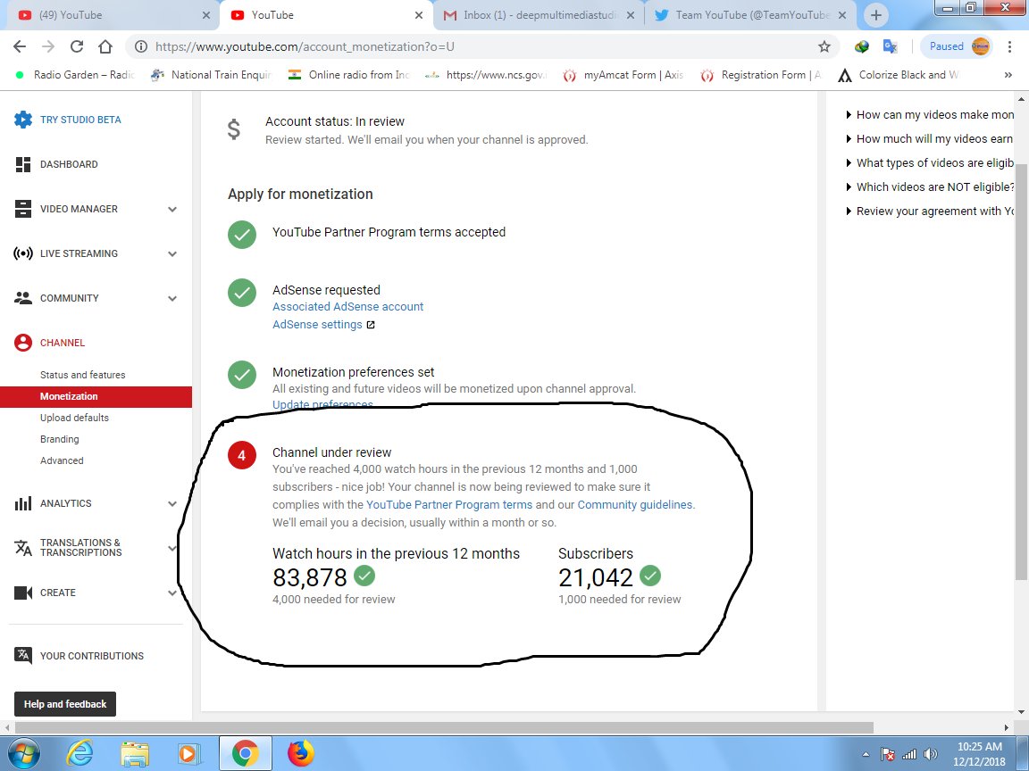This screenshot has height=771, width=1029.
Task: Click the Community people icon
Action: (23, 298)
